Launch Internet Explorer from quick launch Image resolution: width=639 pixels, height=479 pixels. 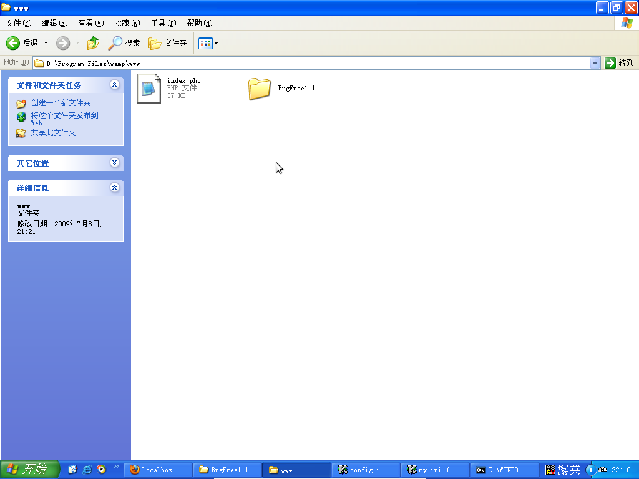tap(87, 470)
